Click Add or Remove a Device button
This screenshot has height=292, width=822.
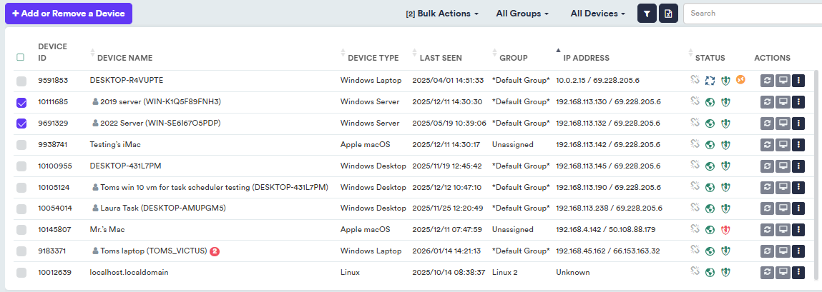[x=69, y=14]
